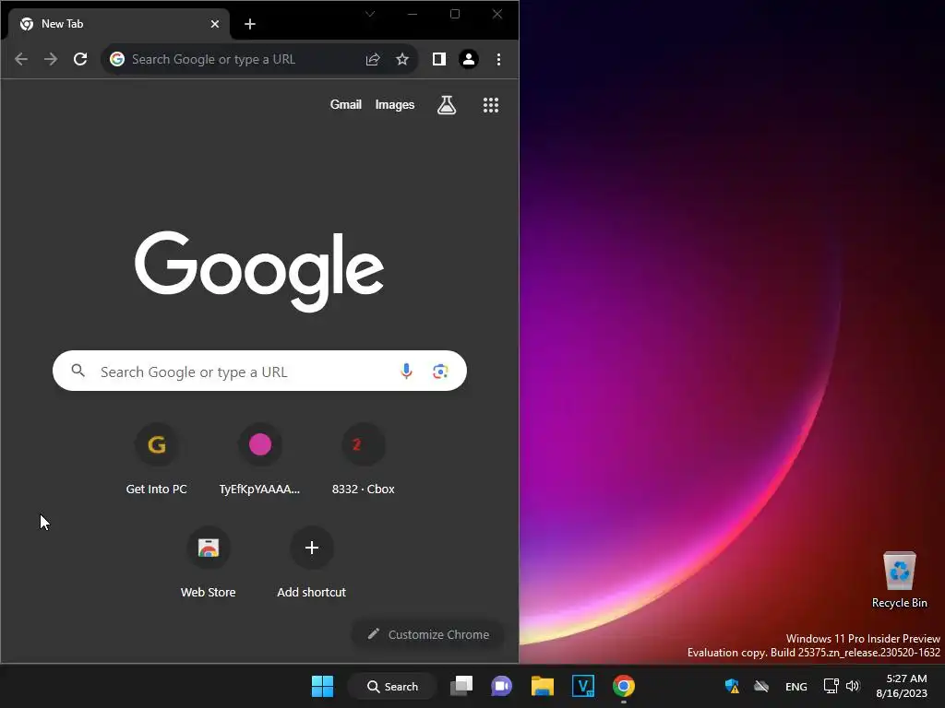
Task: Click the Google logo on the page
Action: click(x=259, y=270)
